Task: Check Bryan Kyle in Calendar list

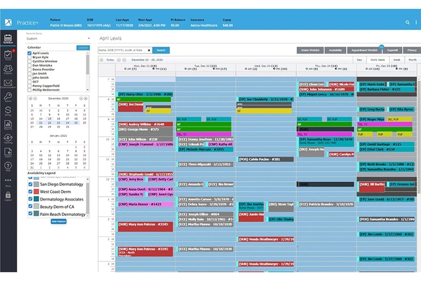Action: click(x=29, y=57)
